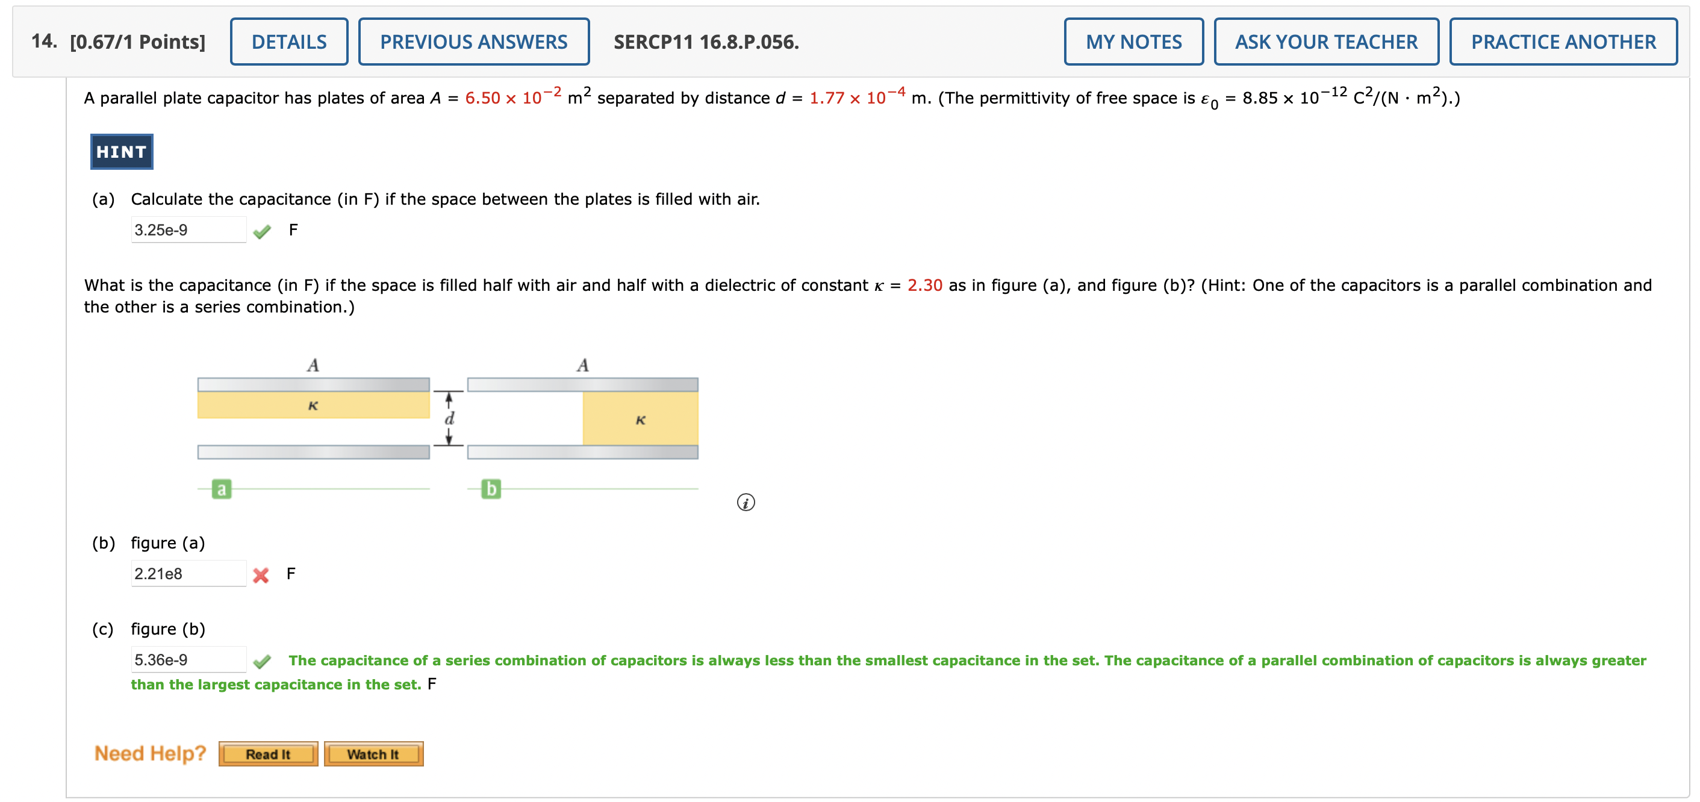Click the info icon beside the figure

tap(746, 502)
